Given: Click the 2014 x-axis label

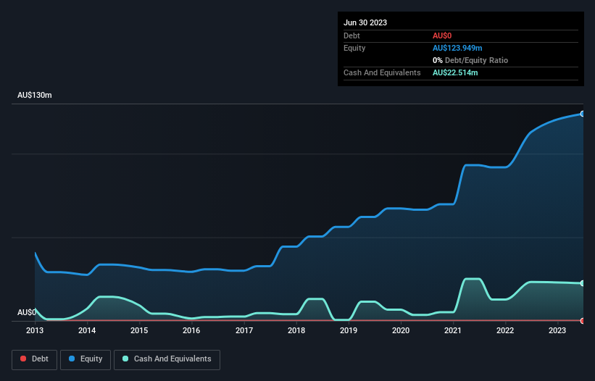Looking at the screenshot, I should (x=87, y=330).
